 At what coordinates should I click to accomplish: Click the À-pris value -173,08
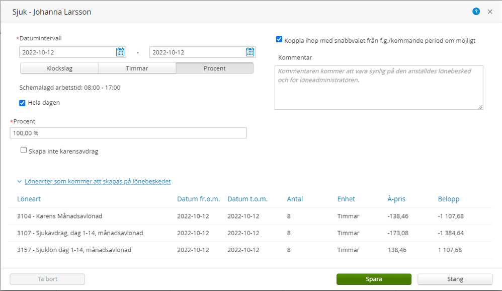point(398,233)
